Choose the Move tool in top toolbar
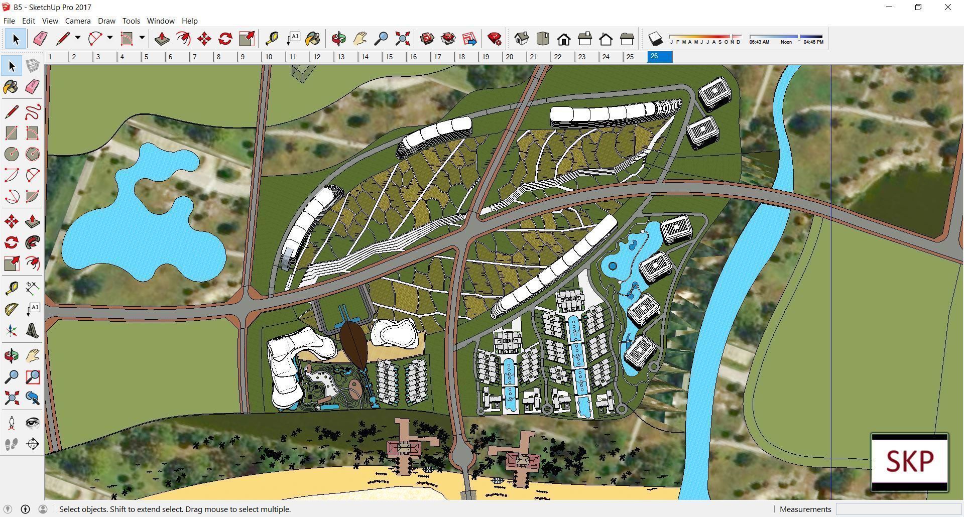 (x=204, y=39)
